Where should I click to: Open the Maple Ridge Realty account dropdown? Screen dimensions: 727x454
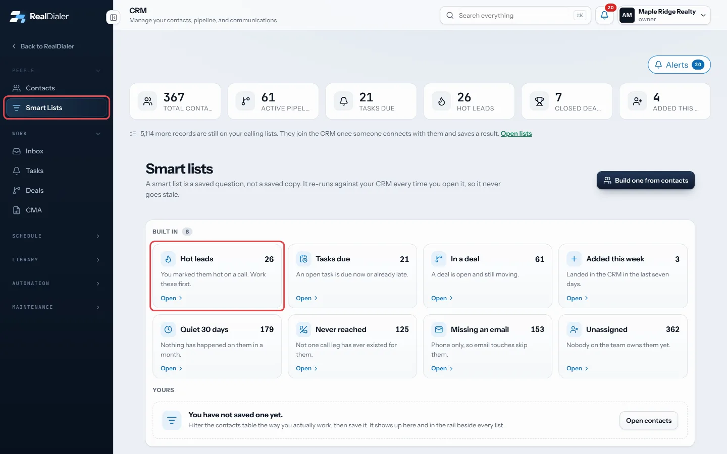pos(664,15)
